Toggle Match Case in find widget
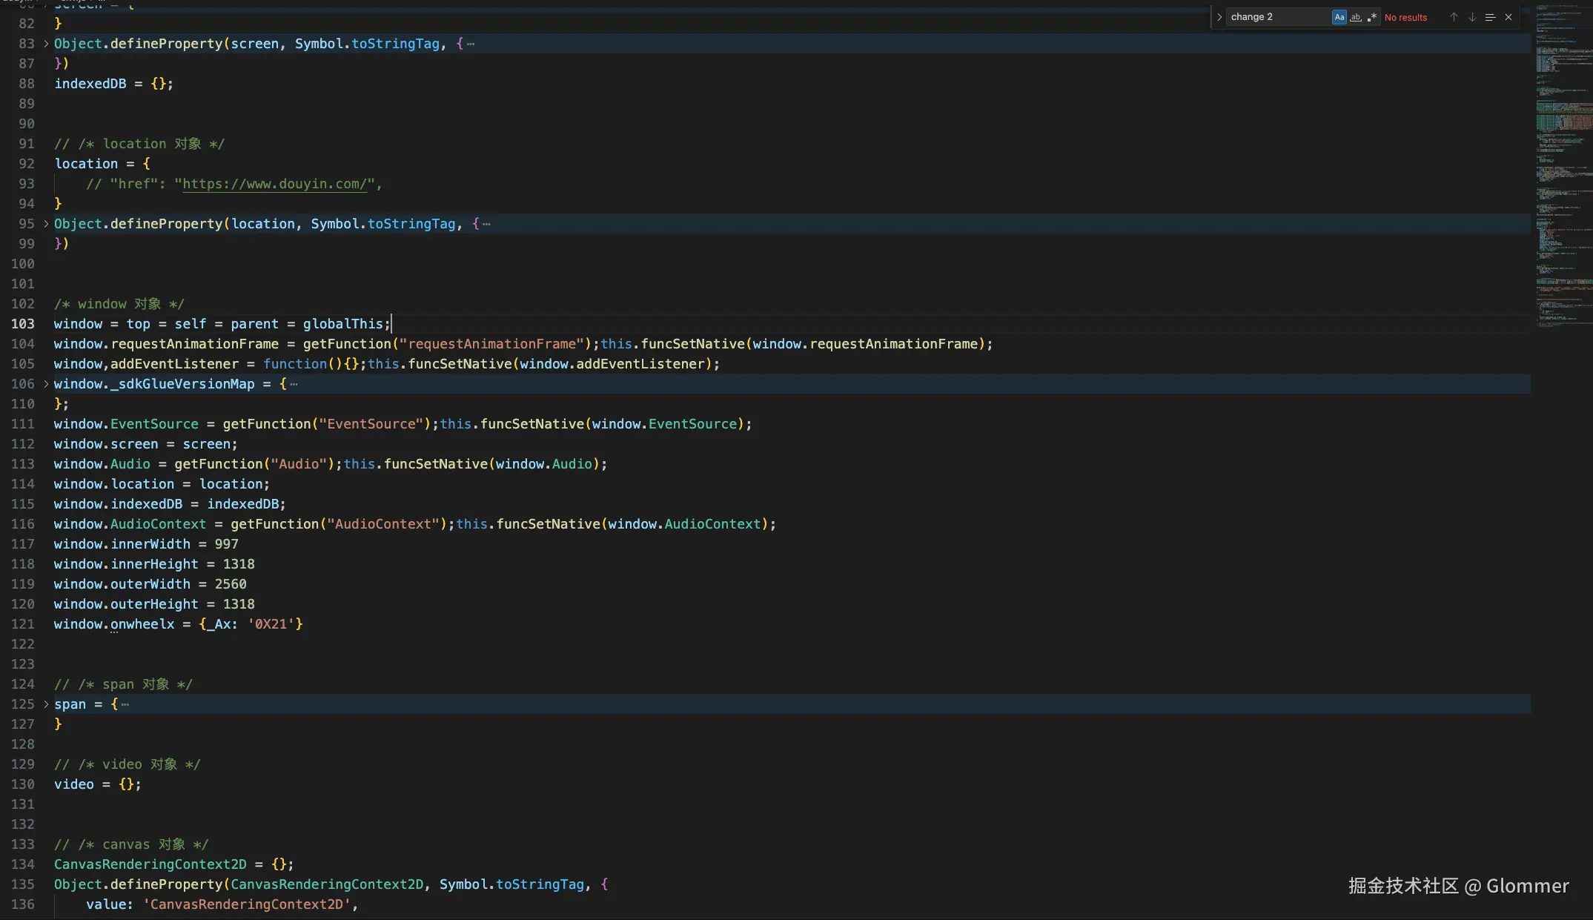This screenshot has width=1593, height=920. pos(1339,17)
